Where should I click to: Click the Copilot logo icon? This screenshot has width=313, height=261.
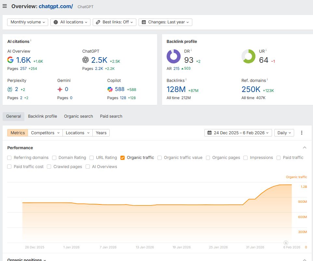[x=110, y=89]
